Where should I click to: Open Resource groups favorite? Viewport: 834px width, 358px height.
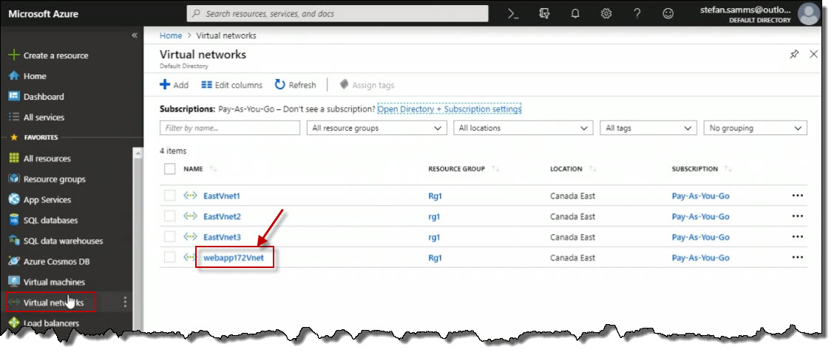coord(54,179)
